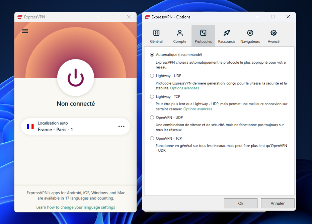This screenshot has height=224, width=312.
Task: Click description 'Fonctionne en général sur tous les réseaux'
Action: (221, 148)
